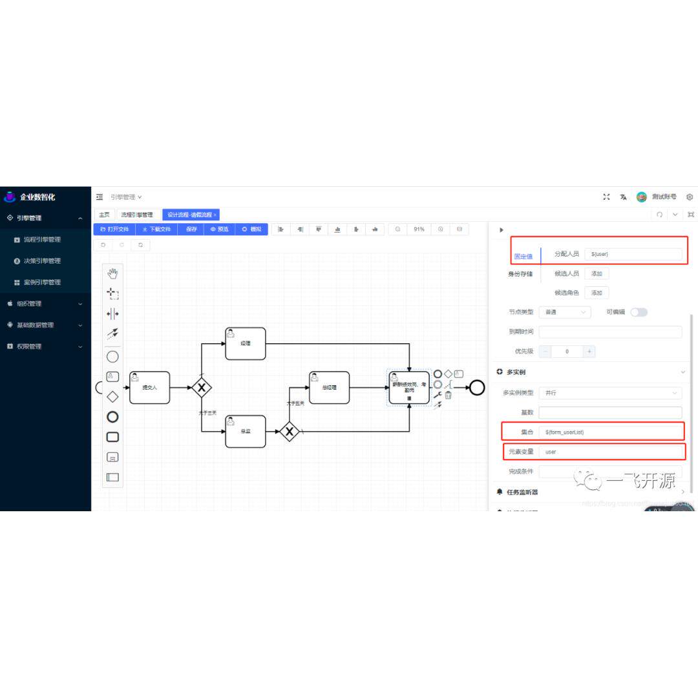Viewport: 698px width, 698px height.
Task: Switch to the 流程引擎管理 tab
Action: coord(137,215)
